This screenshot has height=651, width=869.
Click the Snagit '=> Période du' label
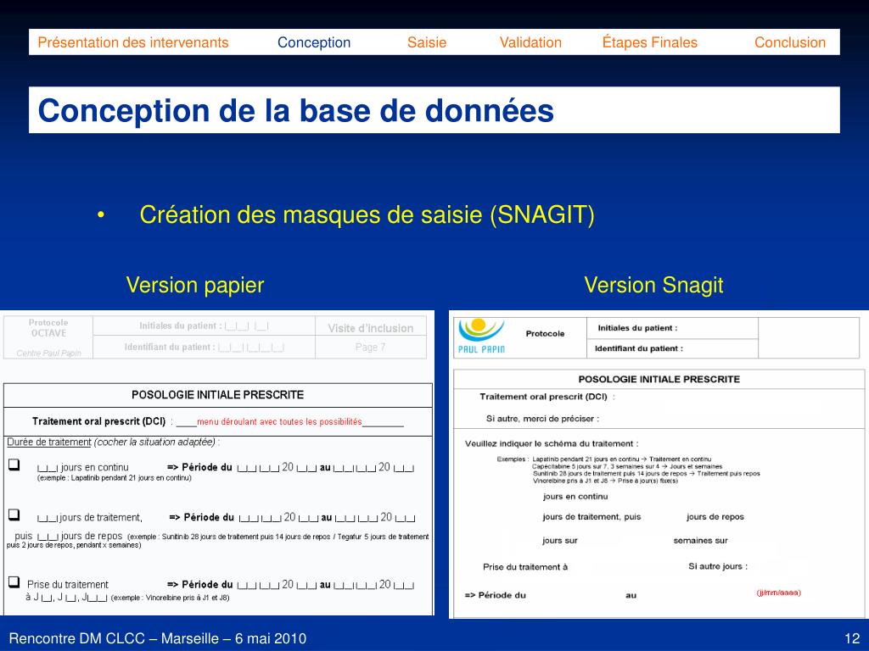[495, 596]
